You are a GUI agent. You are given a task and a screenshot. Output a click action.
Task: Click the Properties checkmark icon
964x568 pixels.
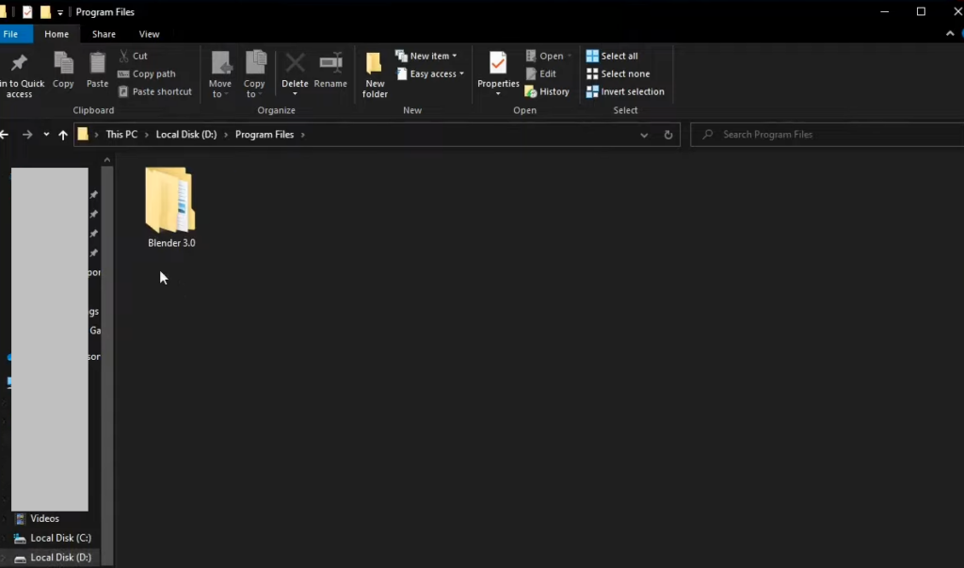coord(498,63)
